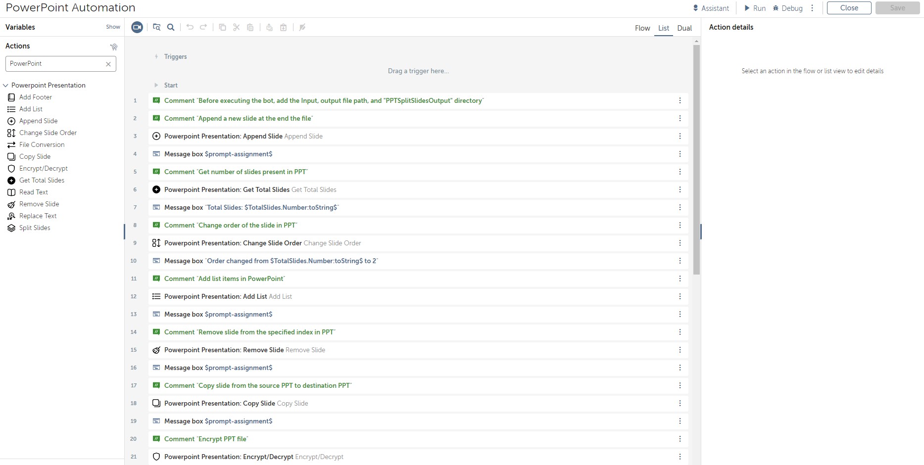Collapse the Action details panel using its edge handle
924x465 pixels.
701,232
